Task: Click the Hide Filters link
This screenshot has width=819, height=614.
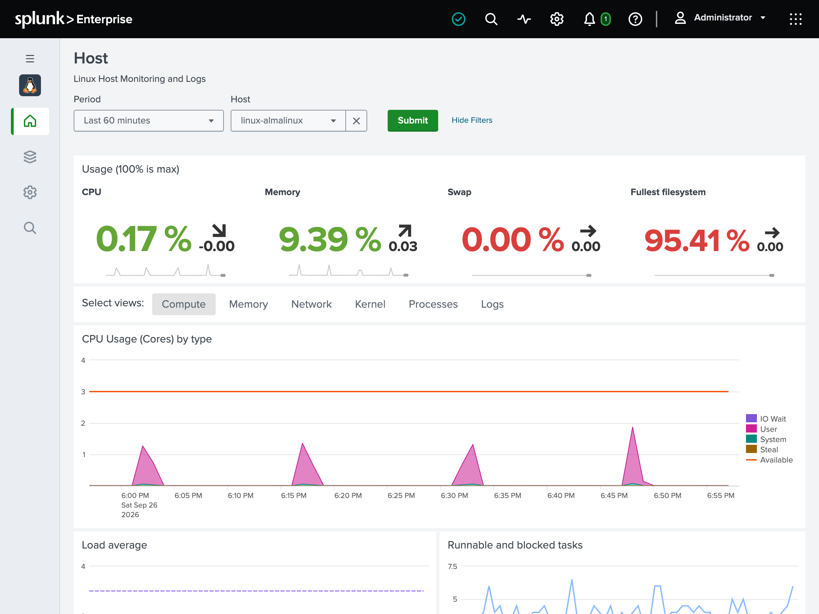Action: pyautogui.click(x=472, y=120)
